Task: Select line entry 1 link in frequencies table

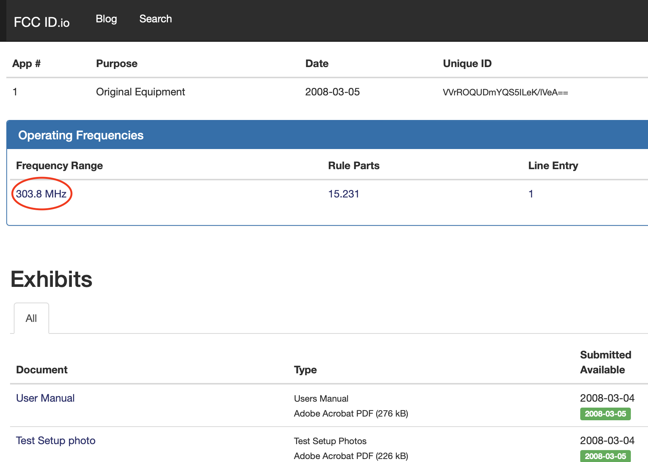Action: click(531, 194)
